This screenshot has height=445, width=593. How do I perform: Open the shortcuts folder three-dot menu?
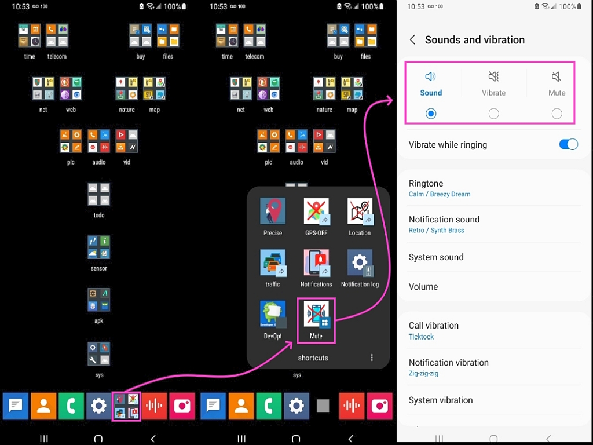372,358
